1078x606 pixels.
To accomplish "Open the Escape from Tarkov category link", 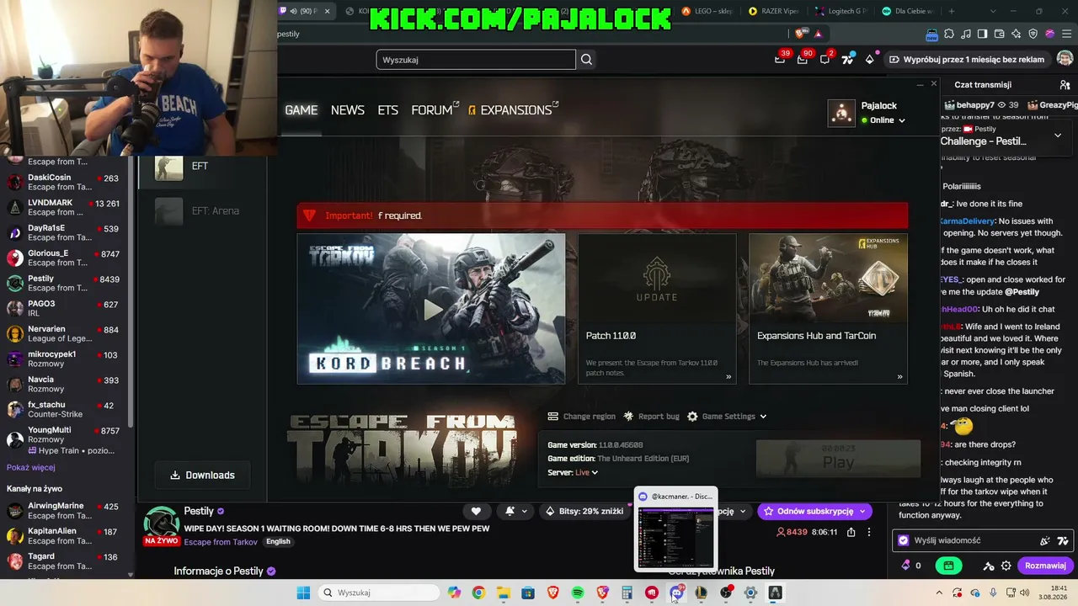I will pos(221,542).
